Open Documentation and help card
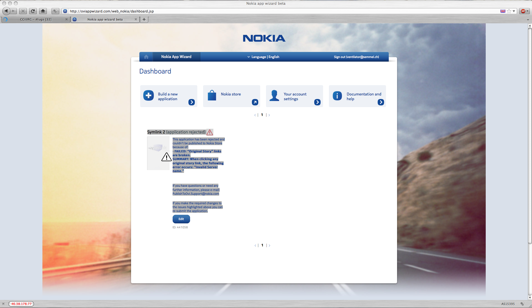This screenshot has height=308, width=532. [x=357, y=96]
